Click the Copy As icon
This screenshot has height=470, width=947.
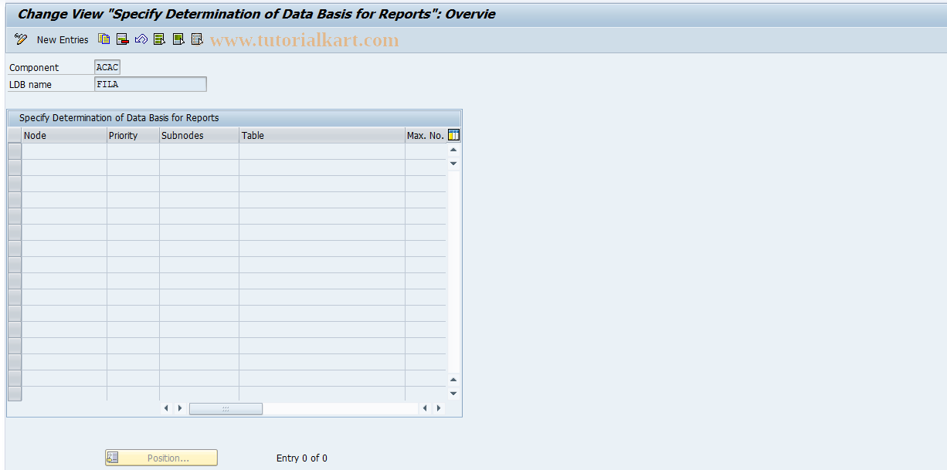pyautogui.click(x=104, y=39)
